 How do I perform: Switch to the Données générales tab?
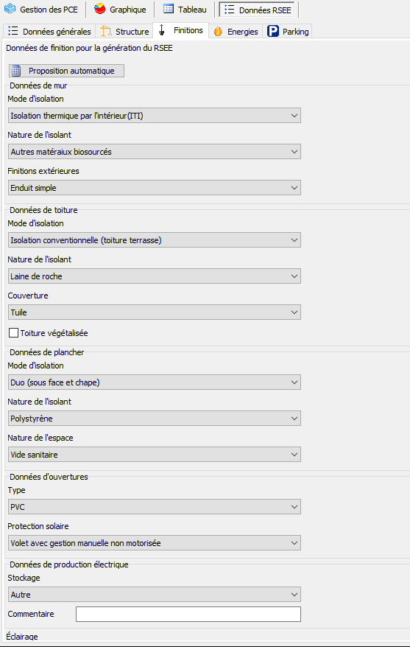50,32
